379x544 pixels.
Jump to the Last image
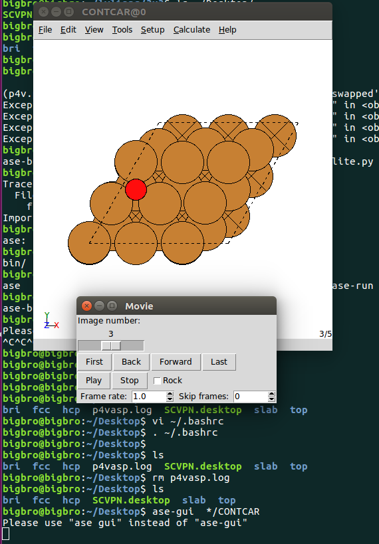(219, 362)
